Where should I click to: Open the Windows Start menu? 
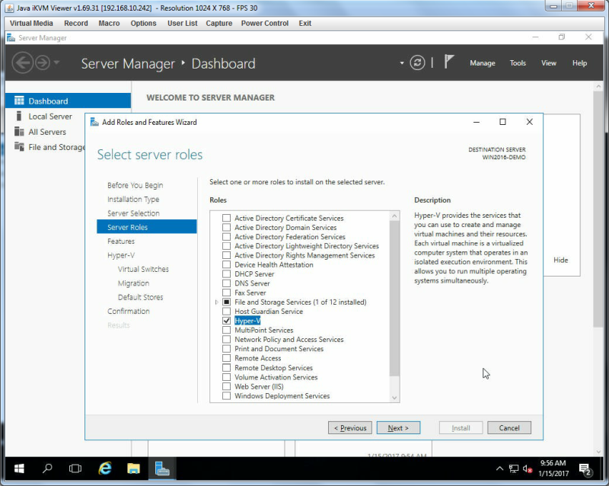point(19,468)
